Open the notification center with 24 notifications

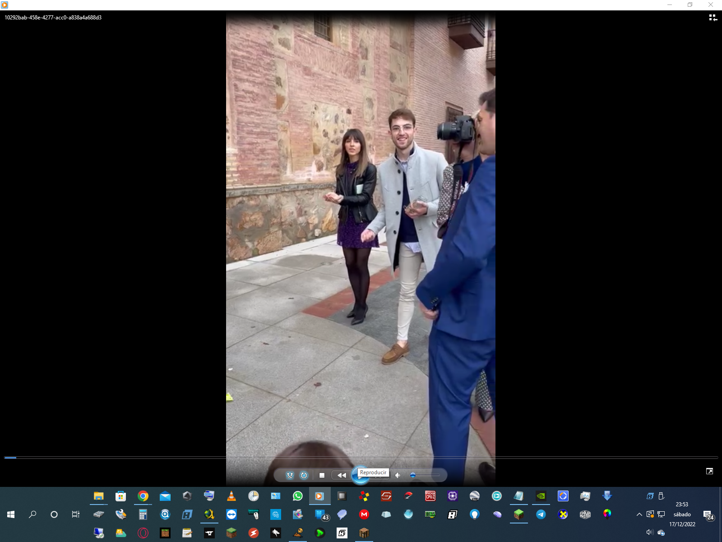[708, 515]
